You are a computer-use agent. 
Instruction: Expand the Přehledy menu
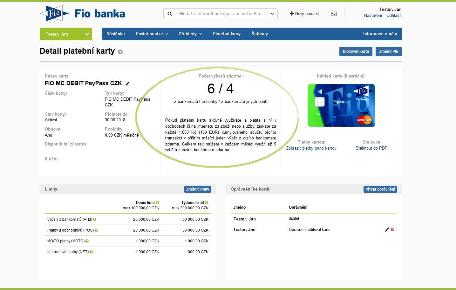click(x=190, y=34)
